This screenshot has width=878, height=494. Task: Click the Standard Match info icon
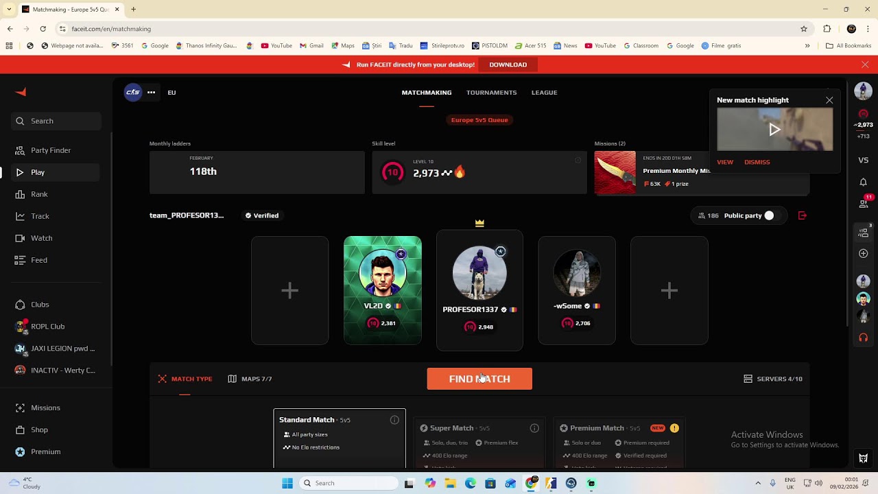[x=394, y=420]
